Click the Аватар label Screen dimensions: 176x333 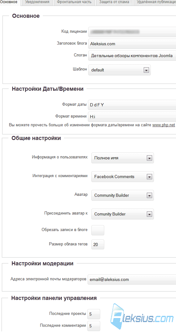pos(81,194)
